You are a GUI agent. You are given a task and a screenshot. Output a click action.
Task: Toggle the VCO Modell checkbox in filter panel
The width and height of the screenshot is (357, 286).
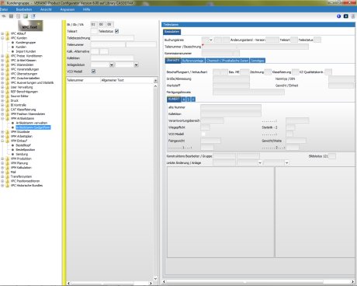pyautogui.click(x=93, y=71)
